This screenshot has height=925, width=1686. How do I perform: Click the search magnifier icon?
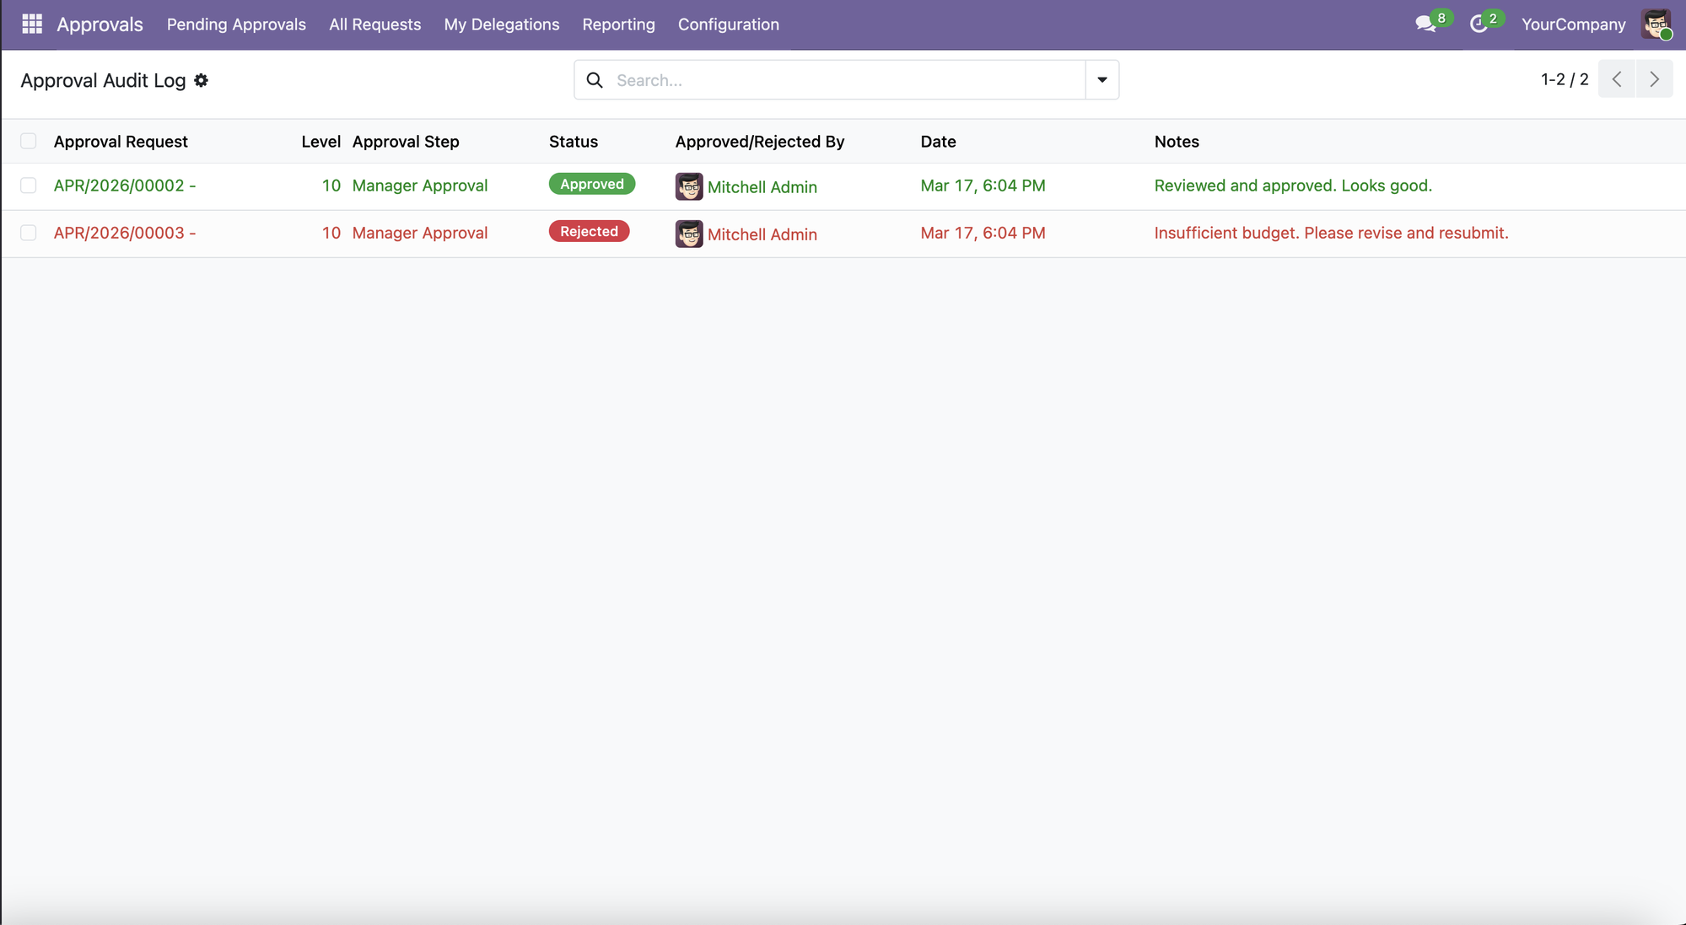coord(595,79)
